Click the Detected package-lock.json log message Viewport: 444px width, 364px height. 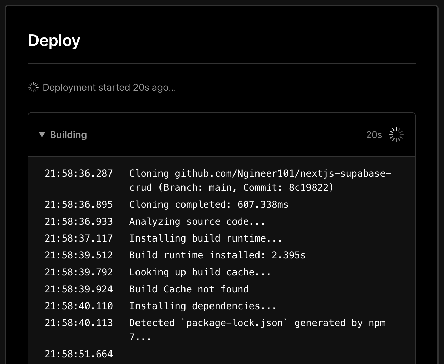click(x=257, y=323)
